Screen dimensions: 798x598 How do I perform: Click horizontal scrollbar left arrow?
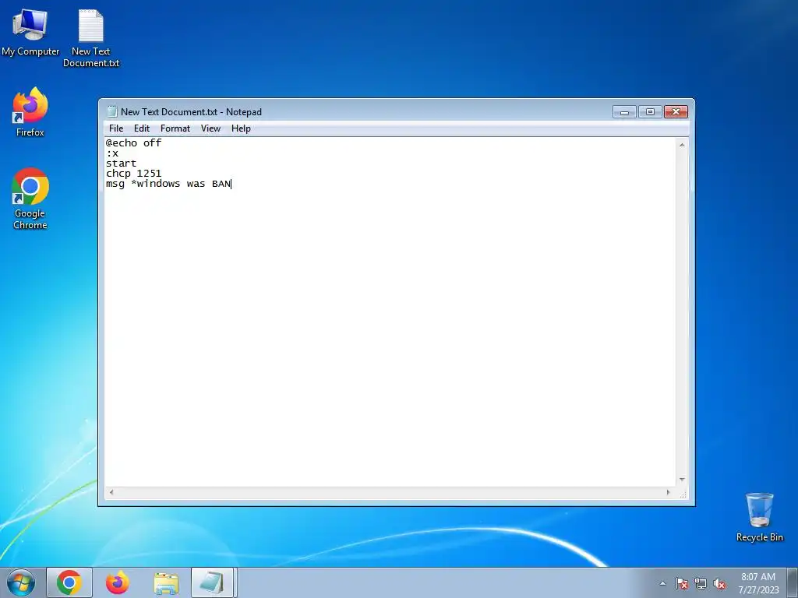pos(111,492)
